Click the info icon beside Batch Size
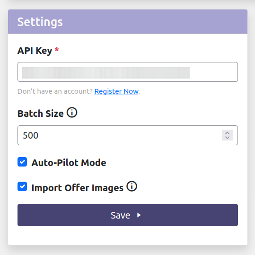 (72, 113)
